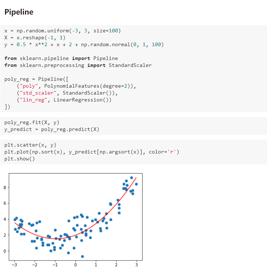Click the StandardScaler import line
The image size is (267, 271).
78,65
